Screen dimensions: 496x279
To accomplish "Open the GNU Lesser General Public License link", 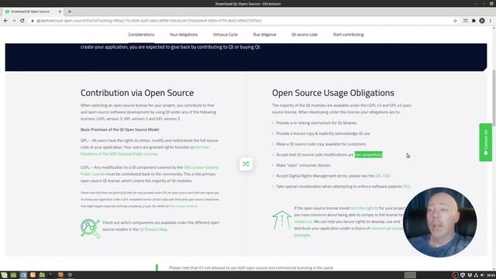I will pos(150,170).
